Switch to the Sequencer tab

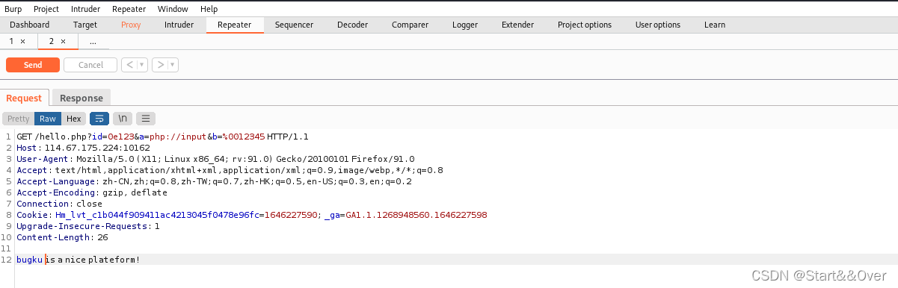tap(294, 25)
